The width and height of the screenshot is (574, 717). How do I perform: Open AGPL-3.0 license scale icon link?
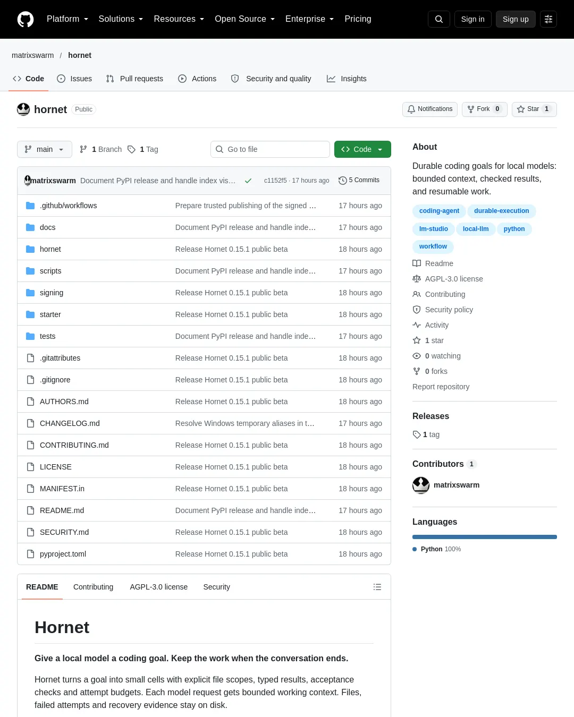(x=417, y=279)
